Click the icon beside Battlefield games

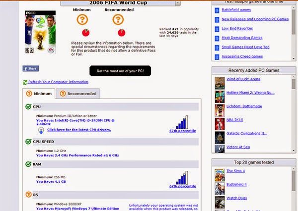tap(218, 10)
